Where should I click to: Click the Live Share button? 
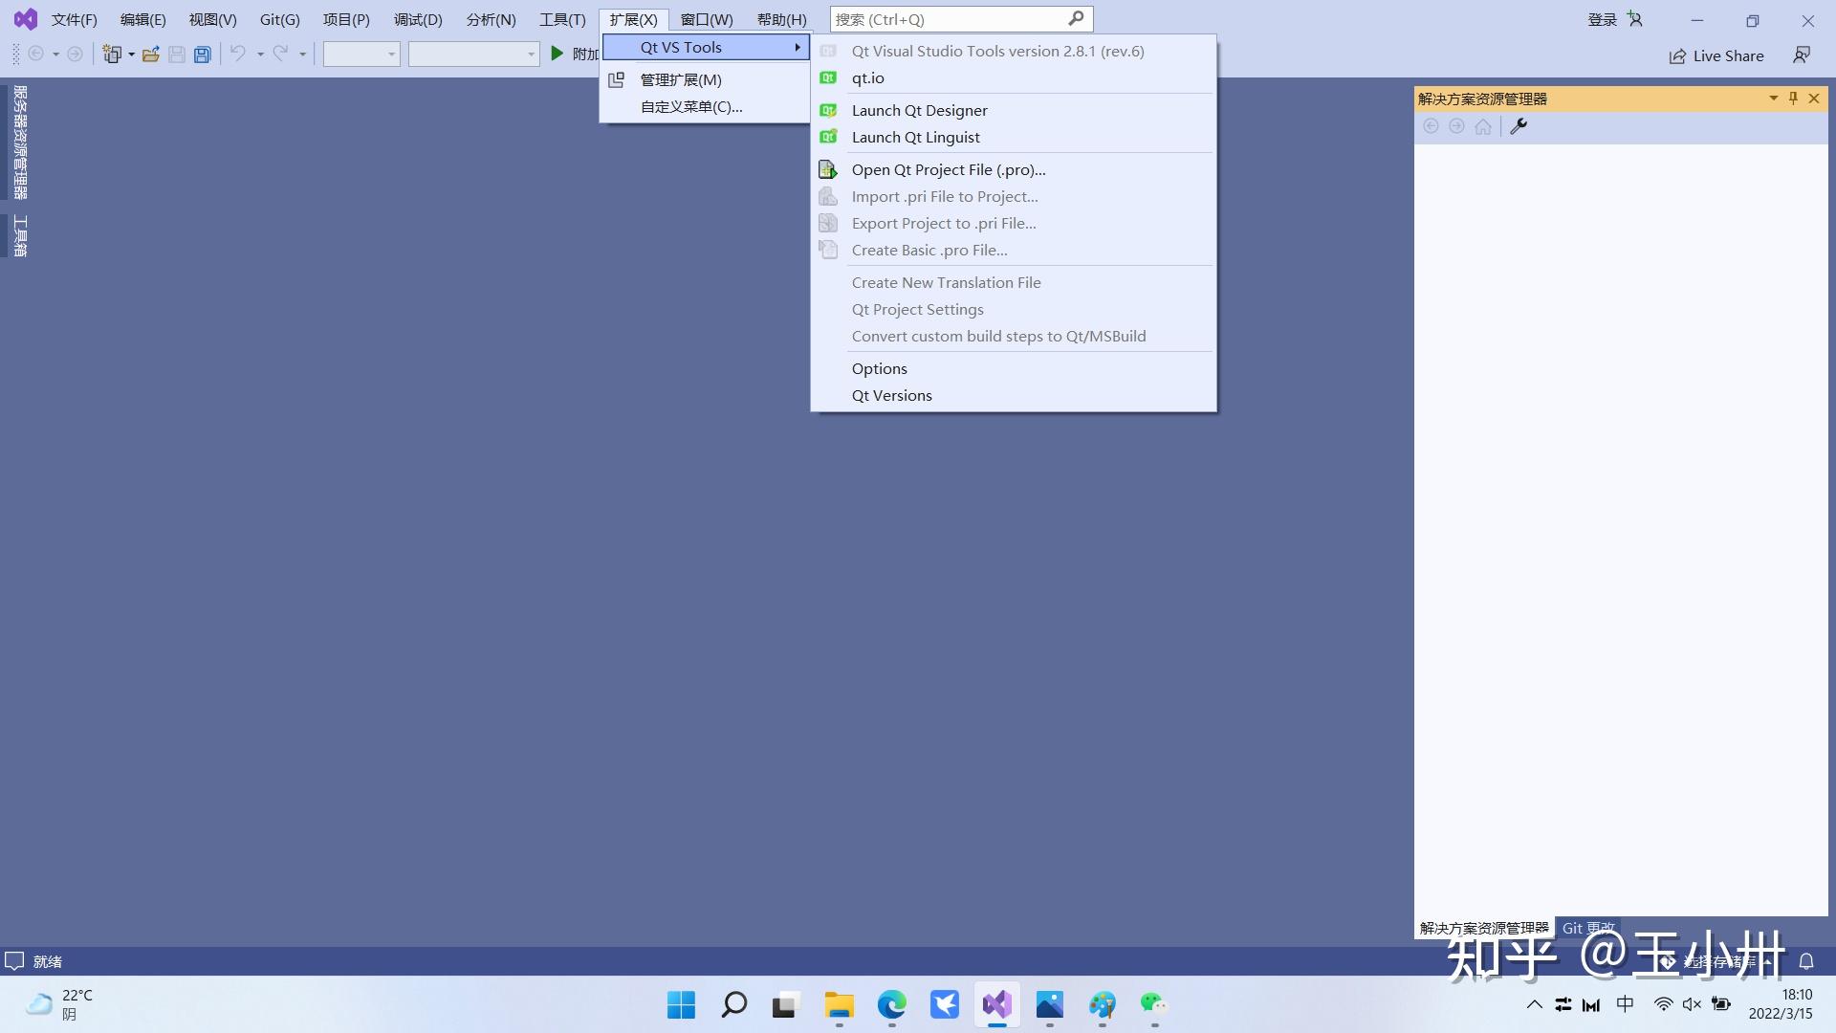point(1716,55)
